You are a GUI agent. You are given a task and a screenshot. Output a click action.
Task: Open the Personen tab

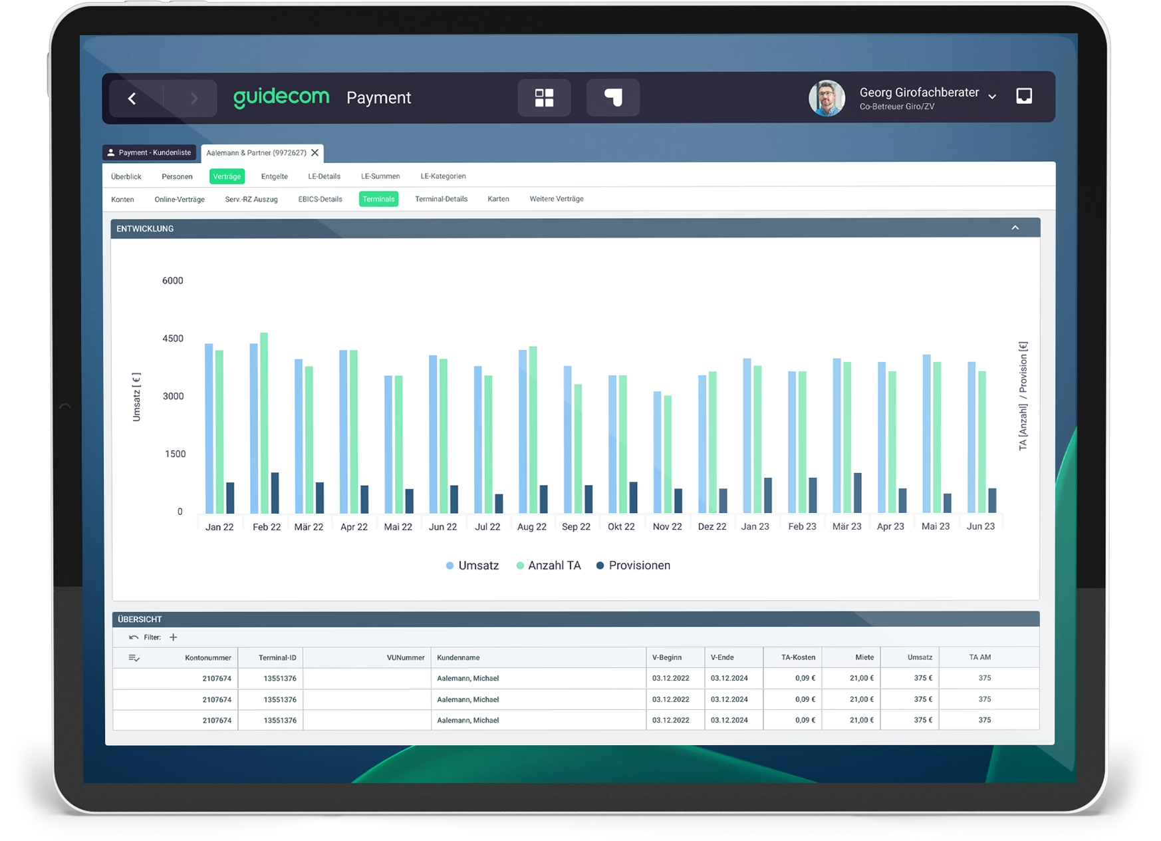coord(177,177)
